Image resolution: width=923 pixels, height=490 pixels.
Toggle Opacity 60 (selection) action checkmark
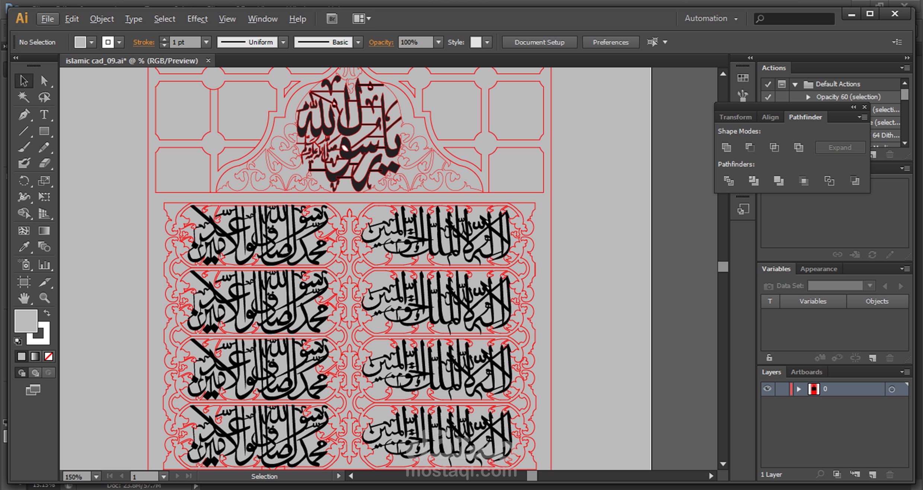coord(768,97)
